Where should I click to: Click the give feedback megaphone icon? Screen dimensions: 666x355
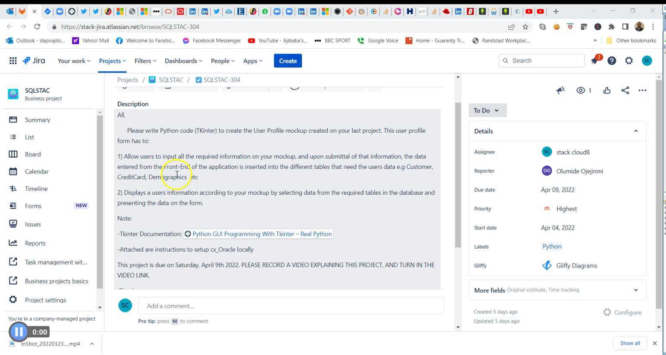pyautogui.click(x=560, y=90)
